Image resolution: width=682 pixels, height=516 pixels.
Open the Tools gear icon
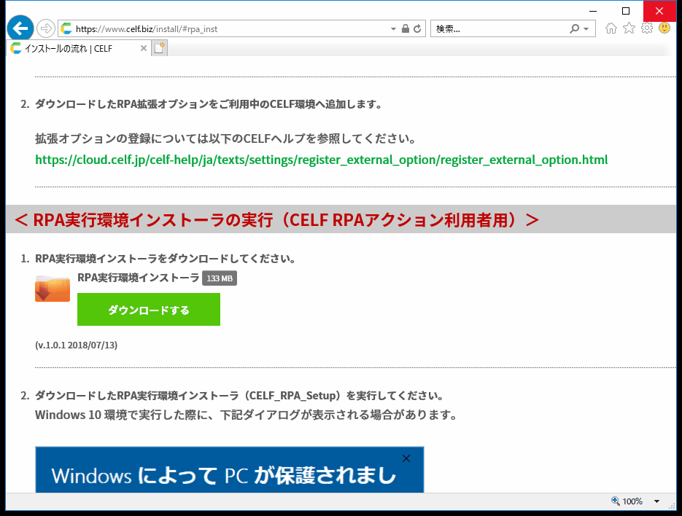click(646, 28)
